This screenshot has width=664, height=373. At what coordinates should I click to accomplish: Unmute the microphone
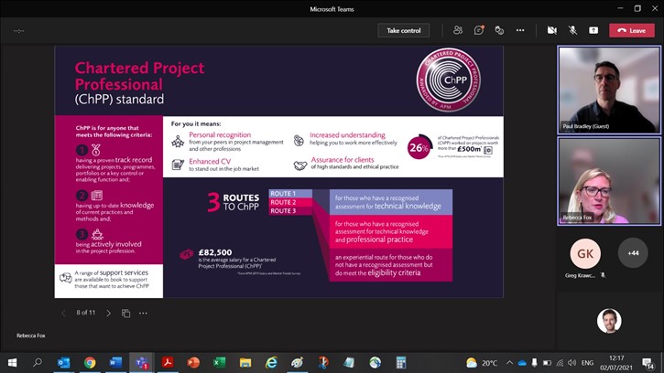(572, 30)
